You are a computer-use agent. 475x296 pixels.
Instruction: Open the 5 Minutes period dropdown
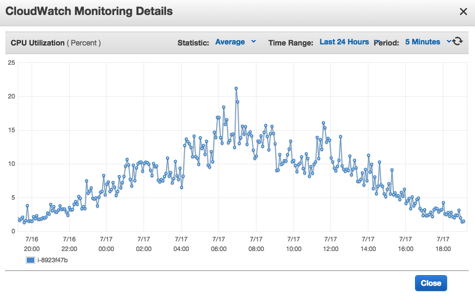(x=428, y=42)
